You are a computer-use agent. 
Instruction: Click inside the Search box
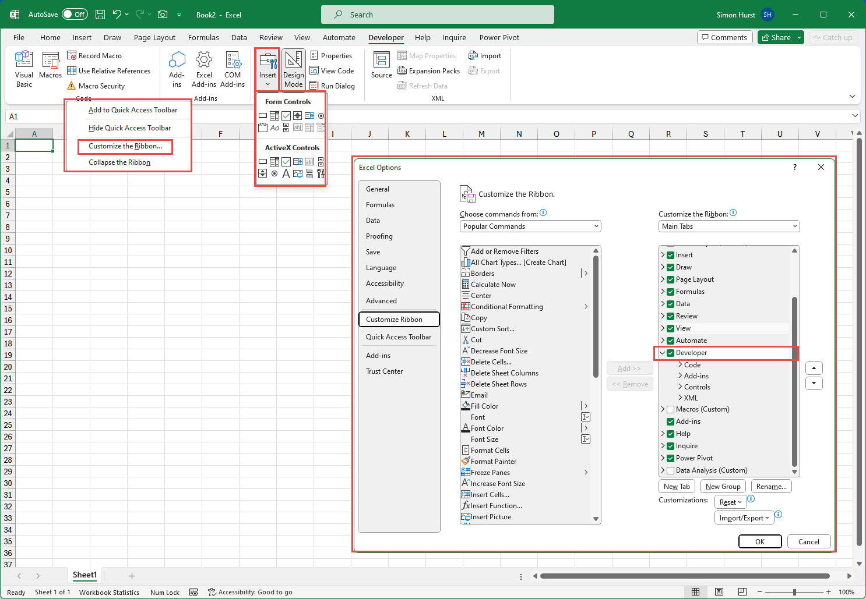(437, 15)
